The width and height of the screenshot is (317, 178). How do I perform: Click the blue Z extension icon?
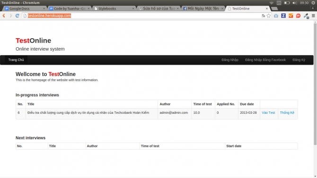(283, 16)
